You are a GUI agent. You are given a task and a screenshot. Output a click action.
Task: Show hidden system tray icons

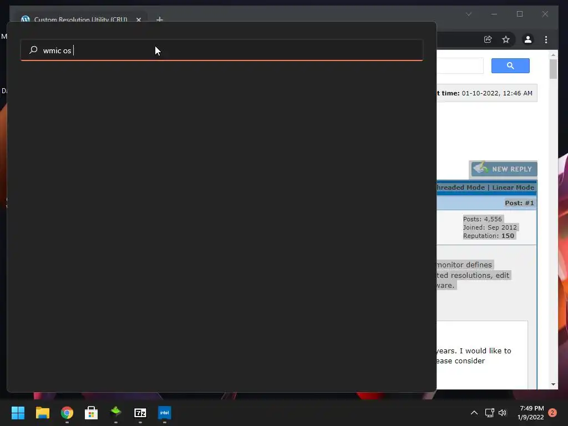474,413
